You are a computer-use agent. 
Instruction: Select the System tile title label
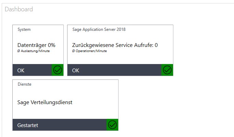pyautogui.click(x=24, y=29)
